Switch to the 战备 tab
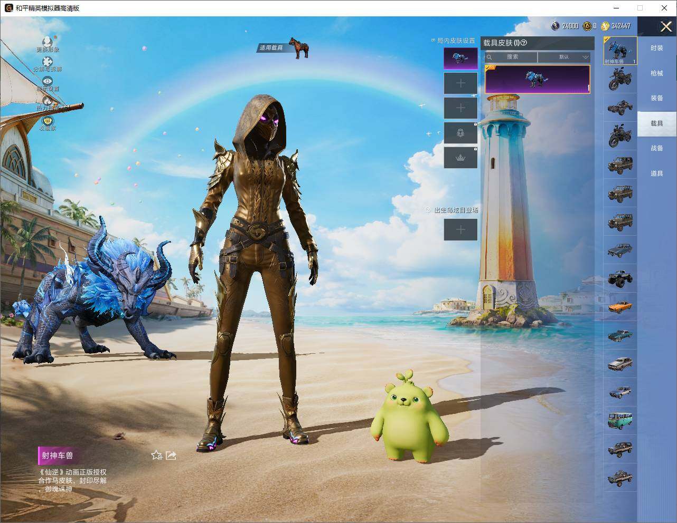677x523 pixels. click(x=657, y=148)
